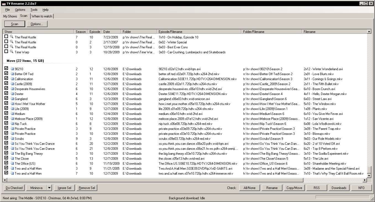Viewport: 375px width, 202px height.
Task: Click the Ignore Sel button
Action: pyautogui.click(x=64, y=188)
